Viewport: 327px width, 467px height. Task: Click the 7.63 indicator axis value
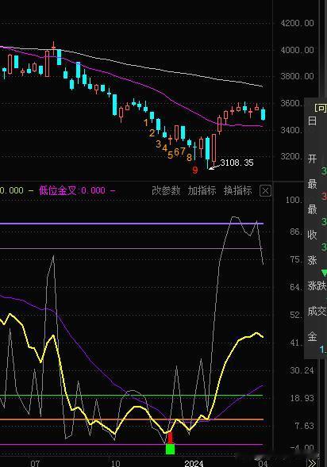point(304,426)
